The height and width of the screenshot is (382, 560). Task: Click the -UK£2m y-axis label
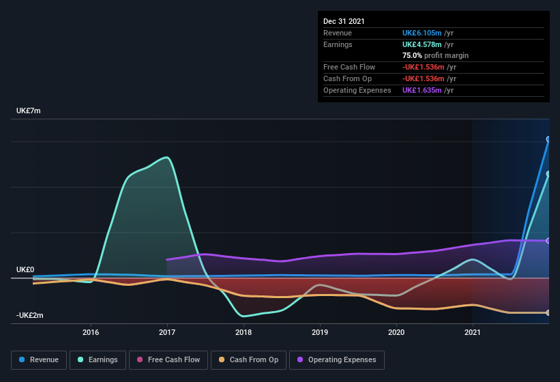(x=30, y=315)
